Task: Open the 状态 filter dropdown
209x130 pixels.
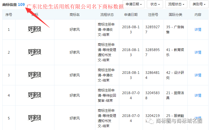Action: [155, 4]
